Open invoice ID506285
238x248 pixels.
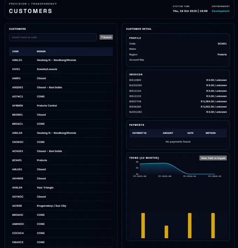pyautogui.click(x=178, y=107)
